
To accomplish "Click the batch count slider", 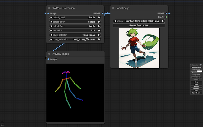I will pos(196,73).
